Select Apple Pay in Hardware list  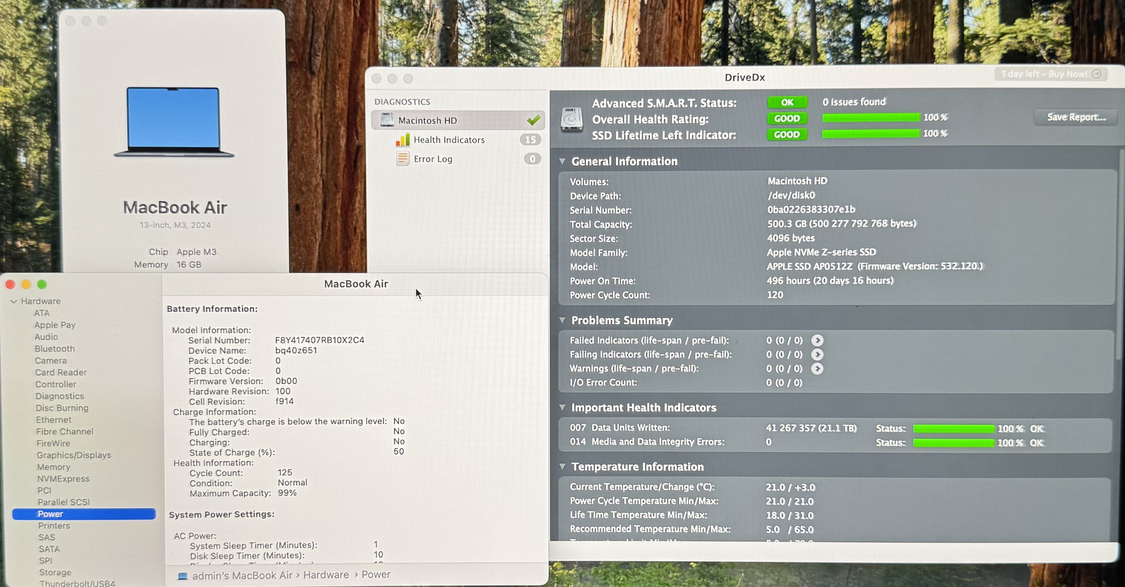pos(54,325)
